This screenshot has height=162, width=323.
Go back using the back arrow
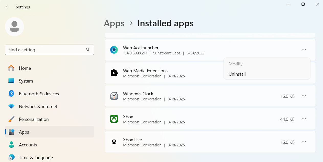[x=7, y=7]
